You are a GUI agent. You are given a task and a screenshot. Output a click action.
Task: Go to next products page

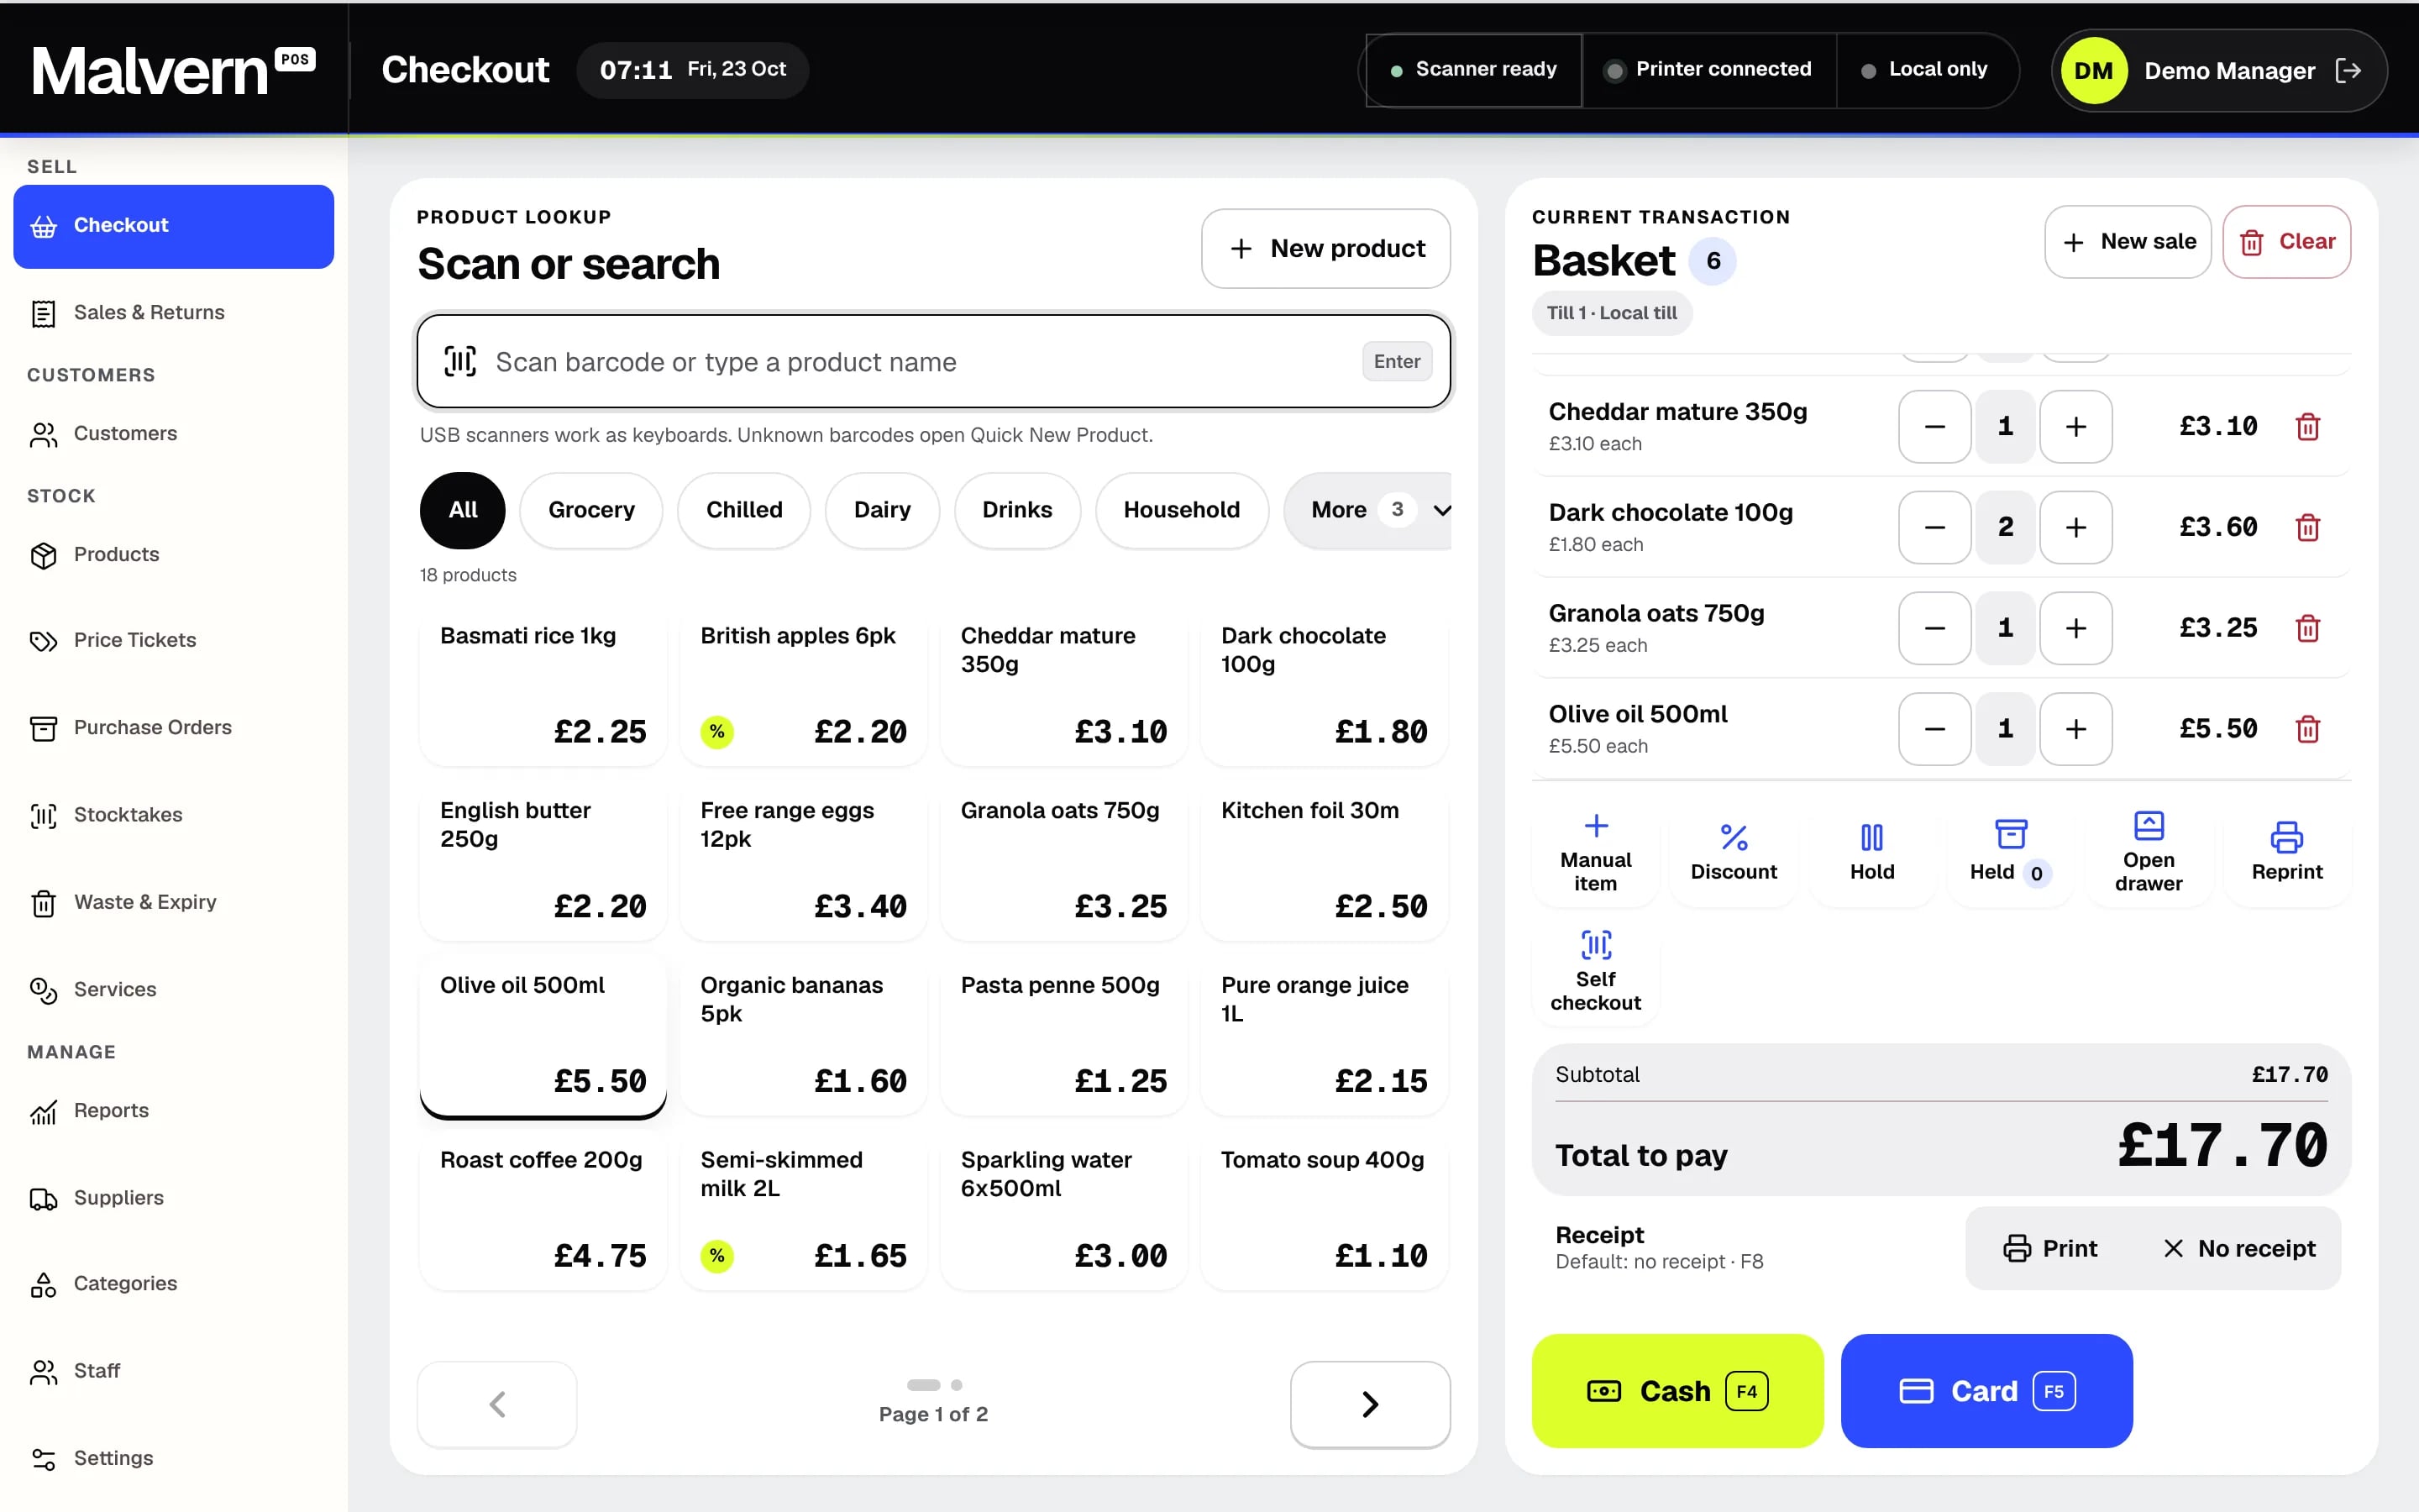[x=1369, y=1404]
